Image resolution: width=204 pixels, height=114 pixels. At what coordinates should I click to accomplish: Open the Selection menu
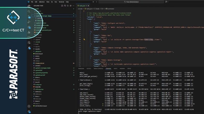coord(42,2)
